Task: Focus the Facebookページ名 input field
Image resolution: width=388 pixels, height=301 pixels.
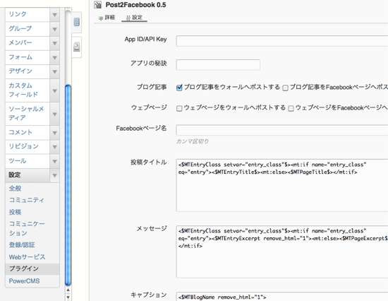Action: tap(282, 130)
